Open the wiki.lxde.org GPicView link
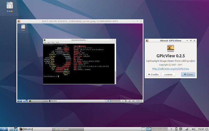The height and width of the screenshot is (131, 209). tap(170, 69)
